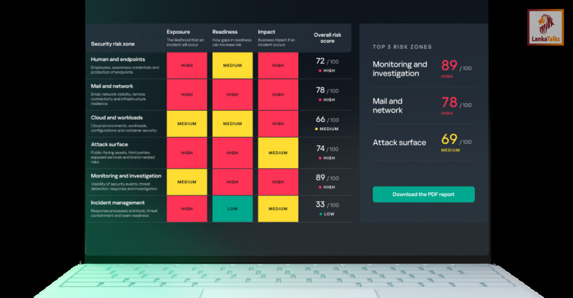Click the 'Public-facing assets, third parties' description
Screen dimensions: 573x298
point(123,157)
